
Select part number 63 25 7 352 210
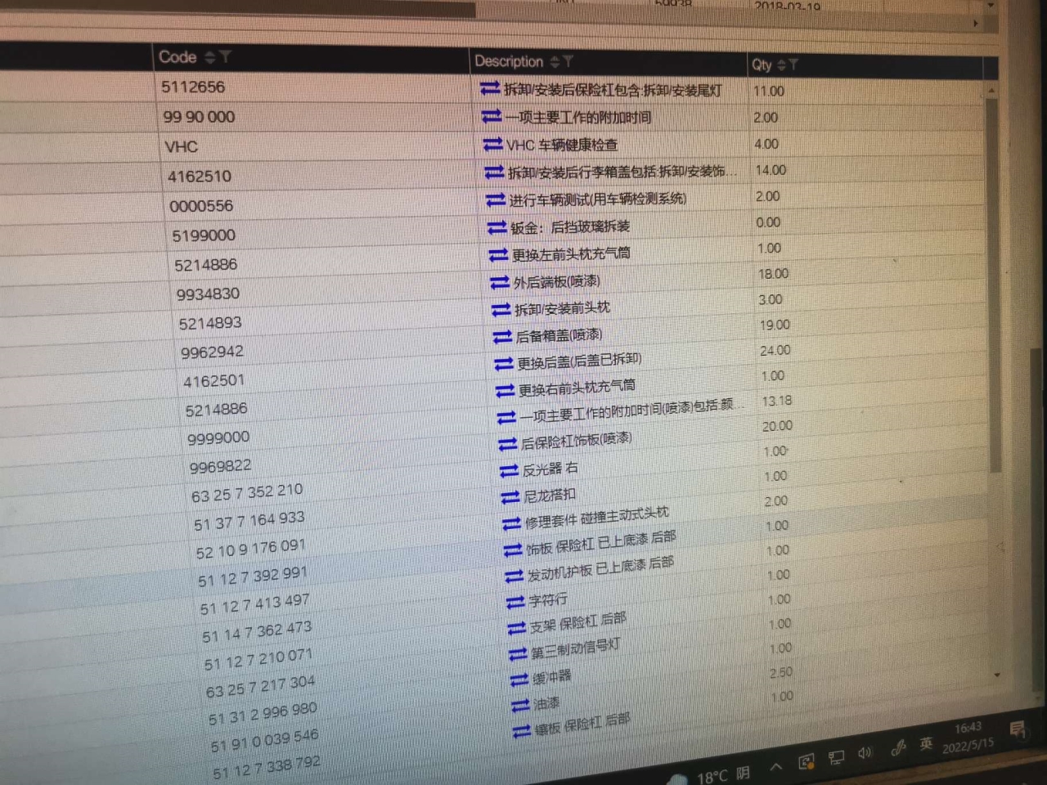tap(247, 493)
